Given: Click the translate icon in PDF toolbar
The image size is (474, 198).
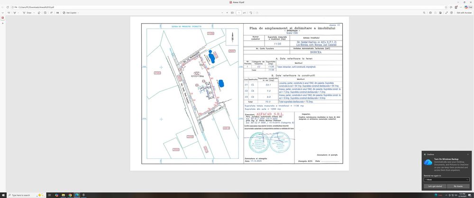Looking at the screenshot, I should (57, 13).
